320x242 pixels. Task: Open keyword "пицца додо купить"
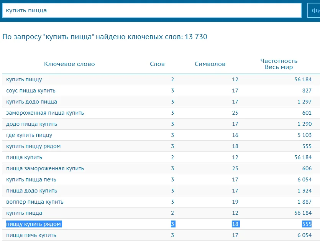coord(31,191)
